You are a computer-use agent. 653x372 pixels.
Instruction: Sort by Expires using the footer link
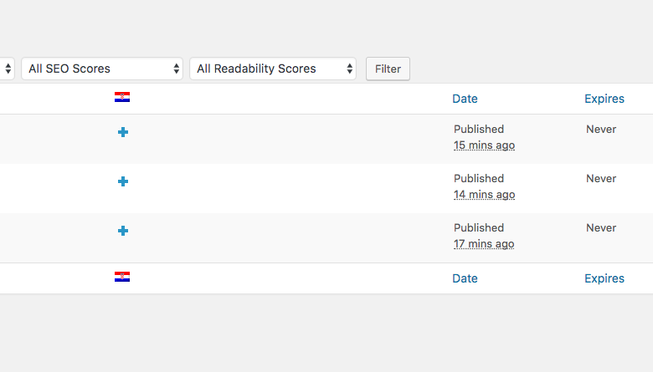pyautogui.click(x=604, y=278)
